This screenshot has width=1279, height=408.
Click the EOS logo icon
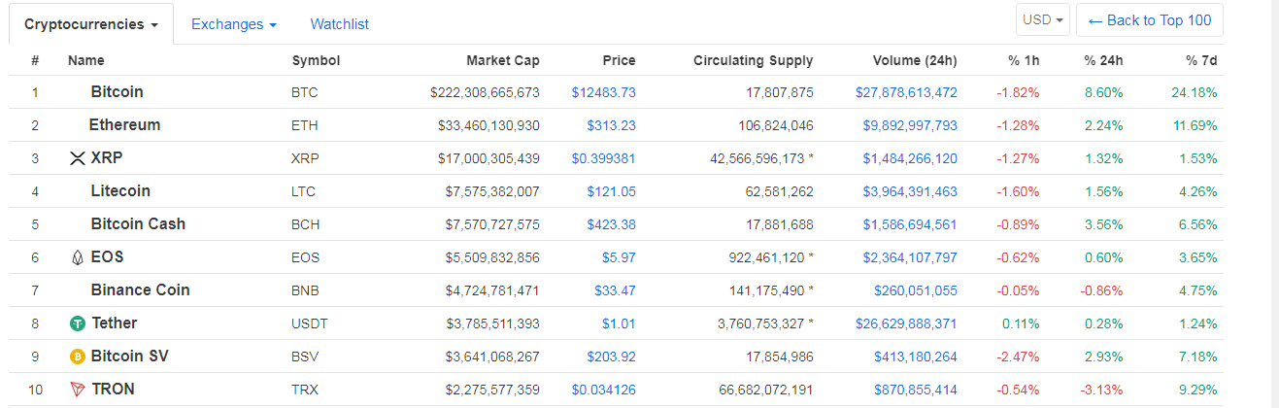pos(78,257)
